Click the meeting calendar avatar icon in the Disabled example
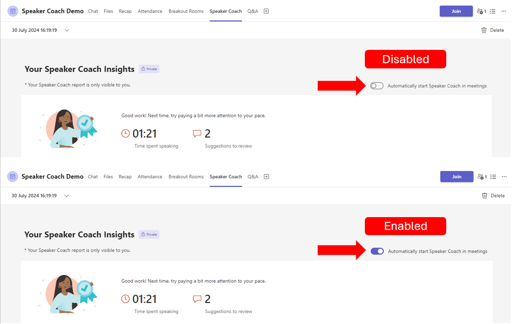This screenshot has height=324, width=512. tap(13, 11)
